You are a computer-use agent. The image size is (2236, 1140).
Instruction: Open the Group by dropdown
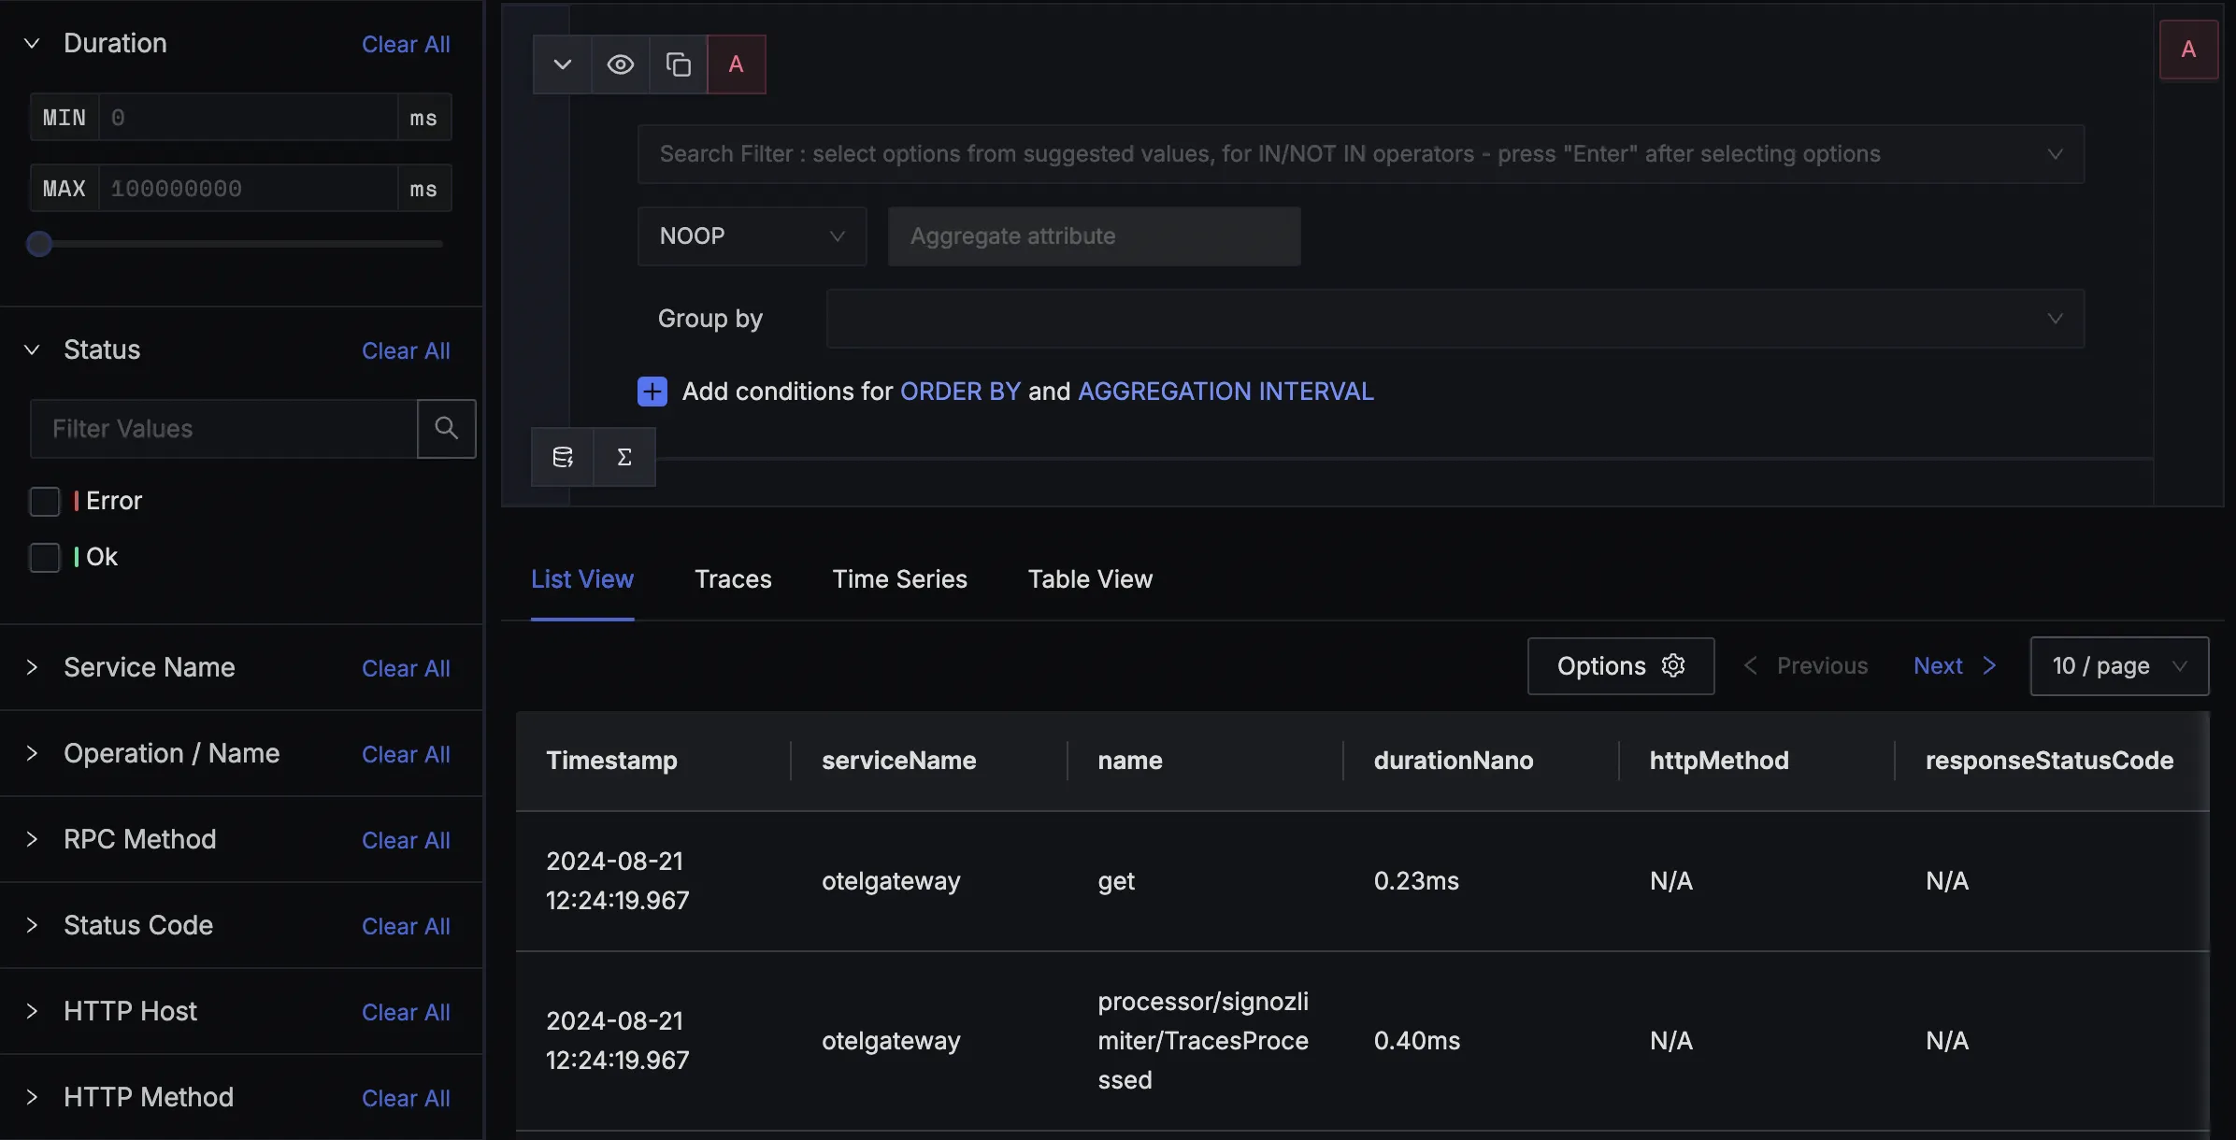pyautogui.click(x=1455, y=319)
